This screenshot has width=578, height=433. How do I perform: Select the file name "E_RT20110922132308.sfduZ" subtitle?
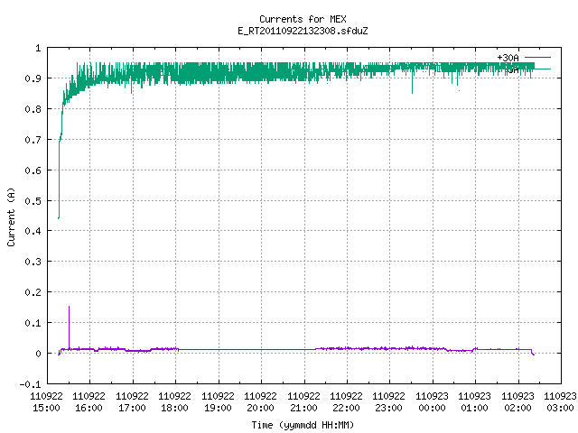[303, 31]
